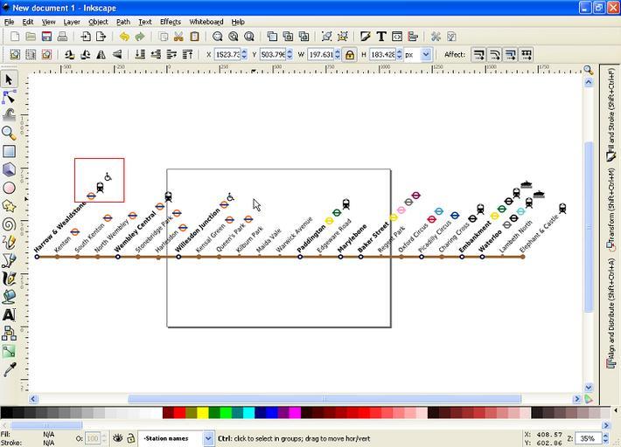Open Align and Distribute docked panel tab
Viewport: 621px width, 447px height.
pyautogui.click(x=611, y=313)
